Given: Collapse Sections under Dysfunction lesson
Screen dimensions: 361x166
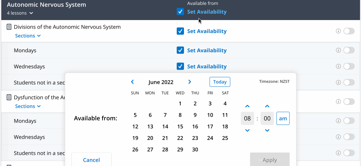Looking at the screenshot, I should click(x=28, y=106).
